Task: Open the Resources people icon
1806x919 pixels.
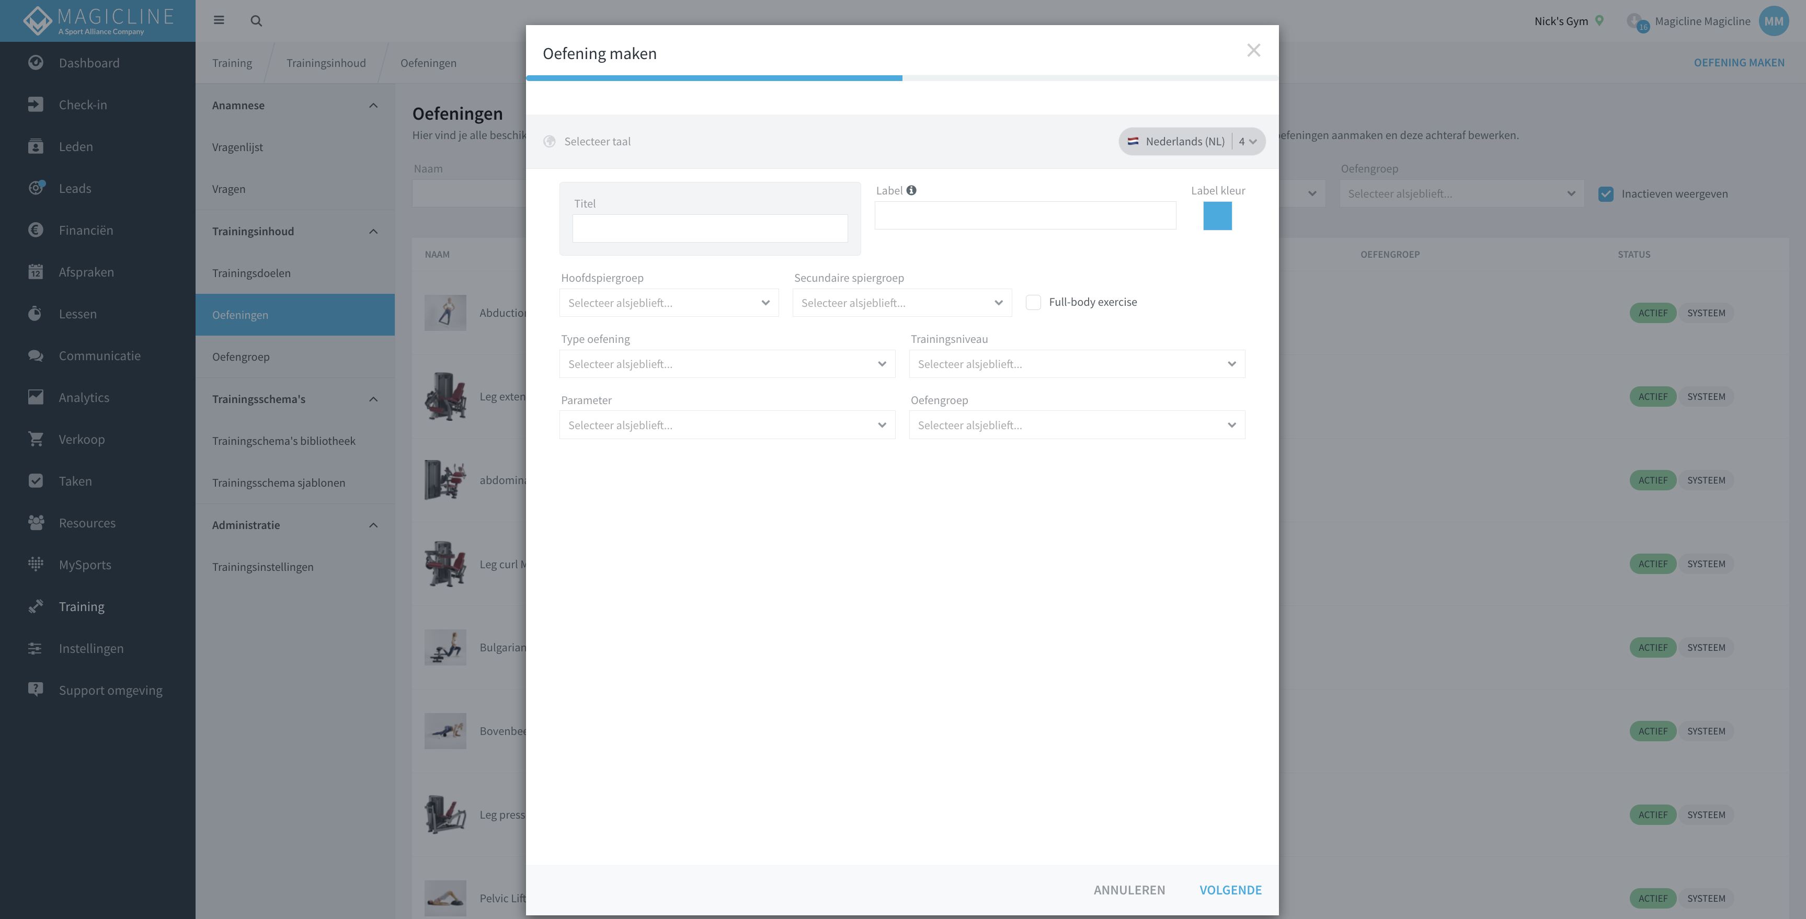Action: coord(36,523)
